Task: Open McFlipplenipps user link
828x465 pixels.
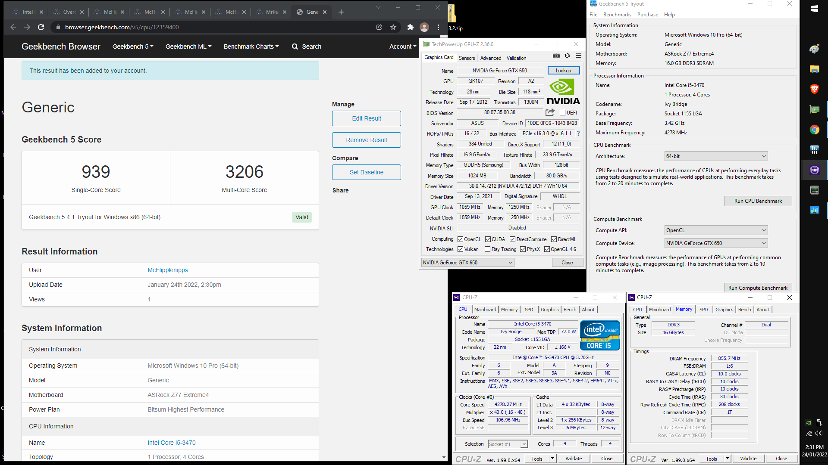Action: [168, 270]
